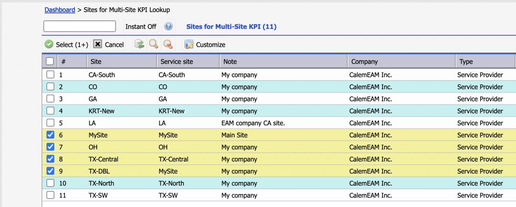
Task: Click 'CA-South' in the Site column
Action: click(102, 75)
